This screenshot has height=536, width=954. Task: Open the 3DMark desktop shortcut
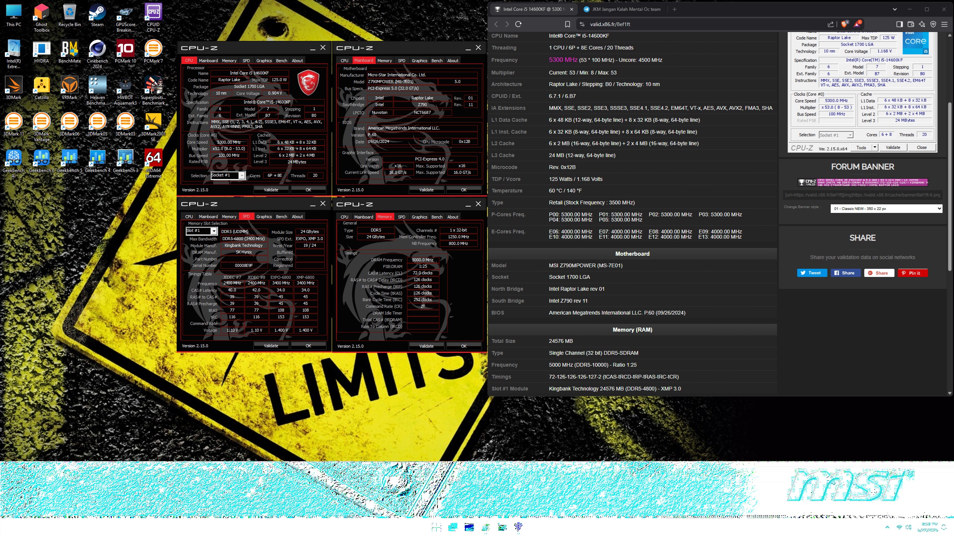tap(14, 88)
